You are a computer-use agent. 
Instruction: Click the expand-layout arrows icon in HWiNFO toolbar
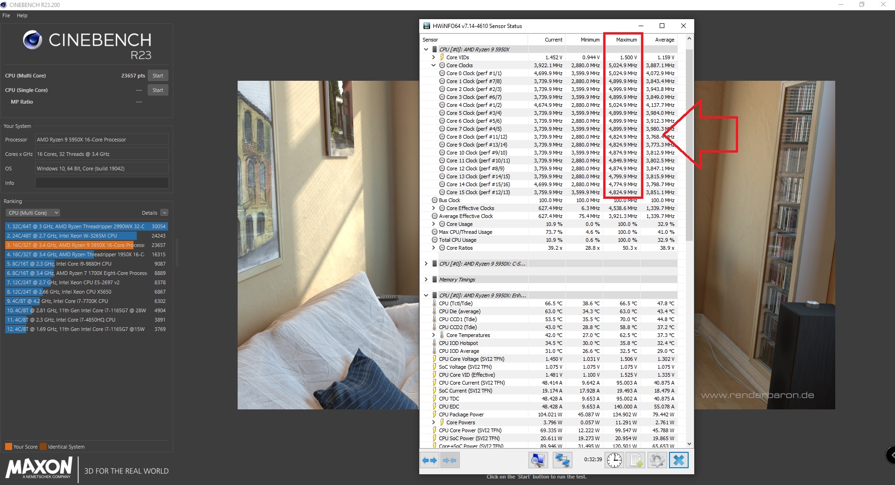coord(430,460)
